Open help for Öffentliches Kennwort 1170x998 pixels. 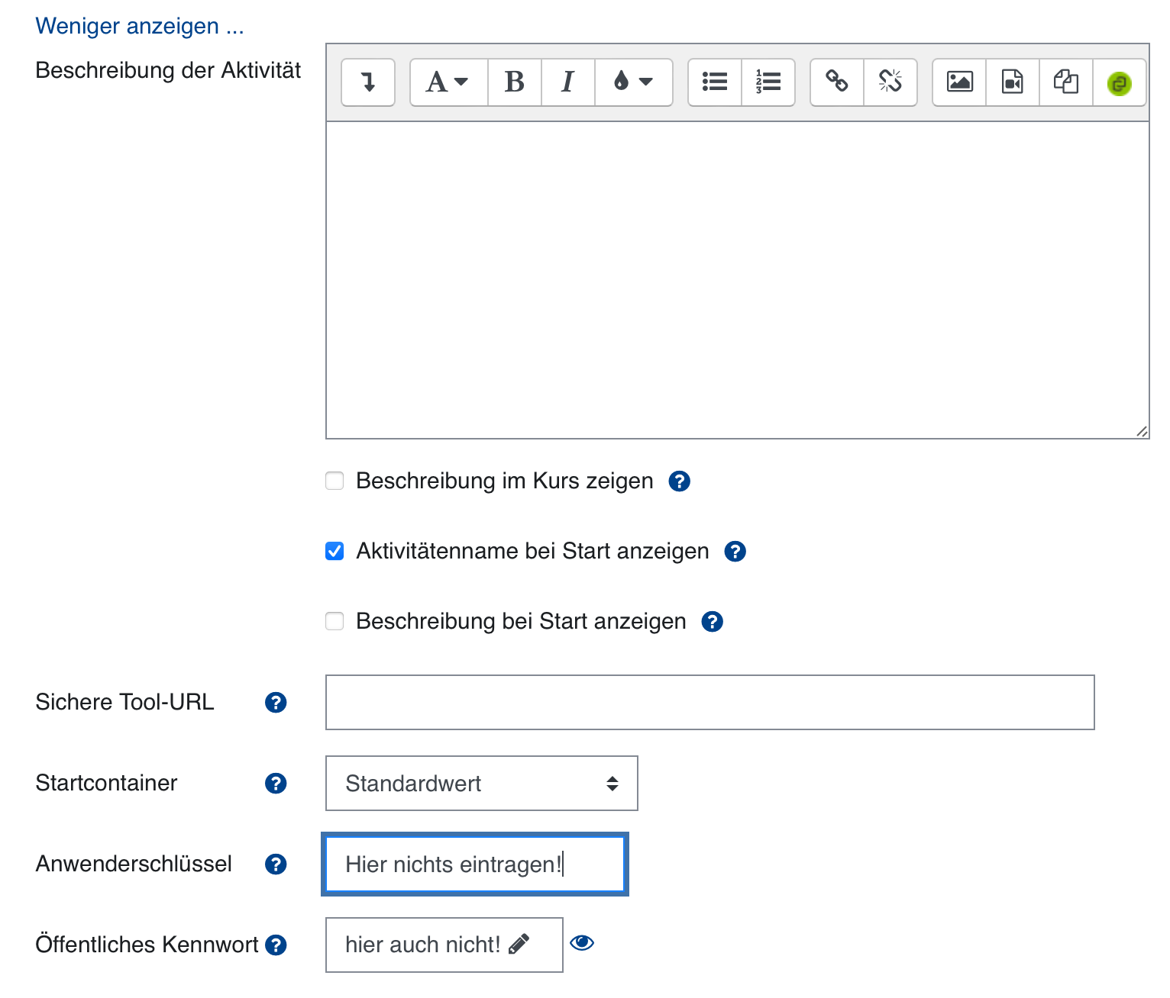[276, 945]
